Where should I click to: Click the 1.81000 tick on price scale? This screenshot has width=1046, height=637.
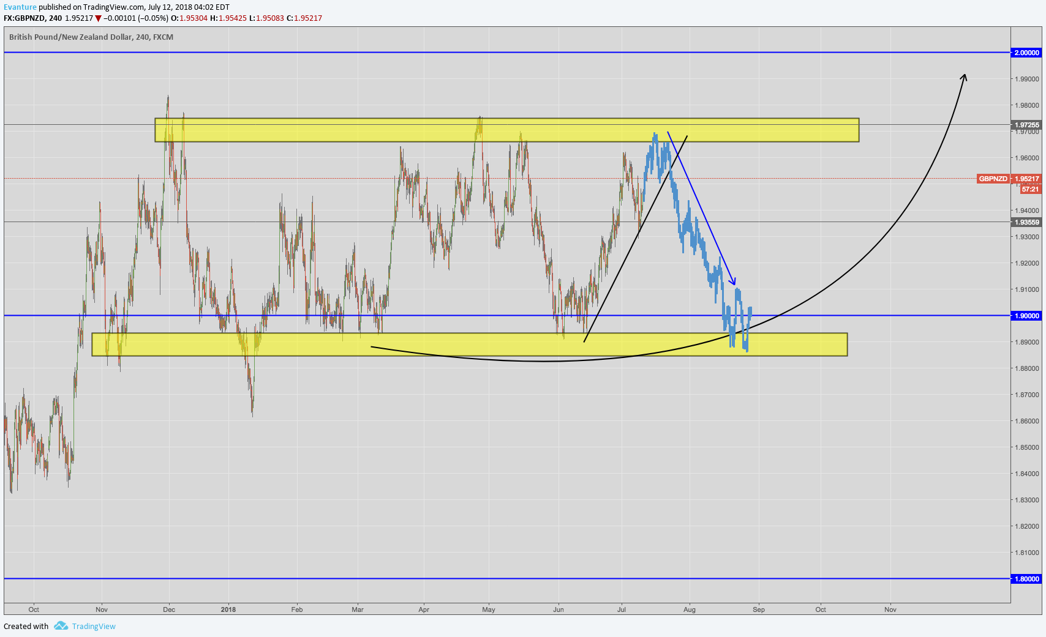[1027, 553]
